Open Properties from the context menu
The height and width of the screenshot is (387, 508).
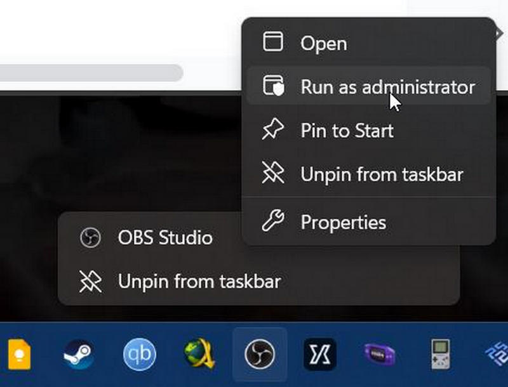[369, 222]
